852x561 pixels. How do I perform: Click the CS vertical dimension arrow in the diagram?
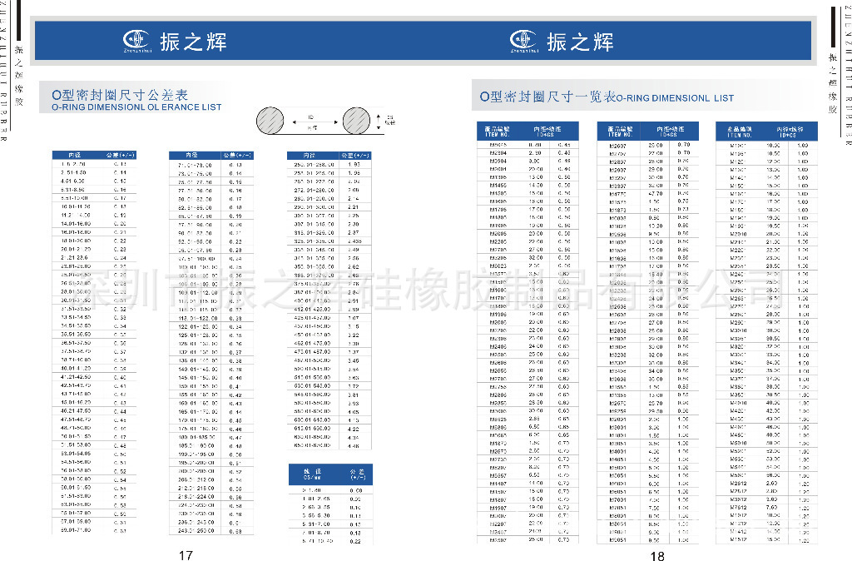[x=382, y=119]
